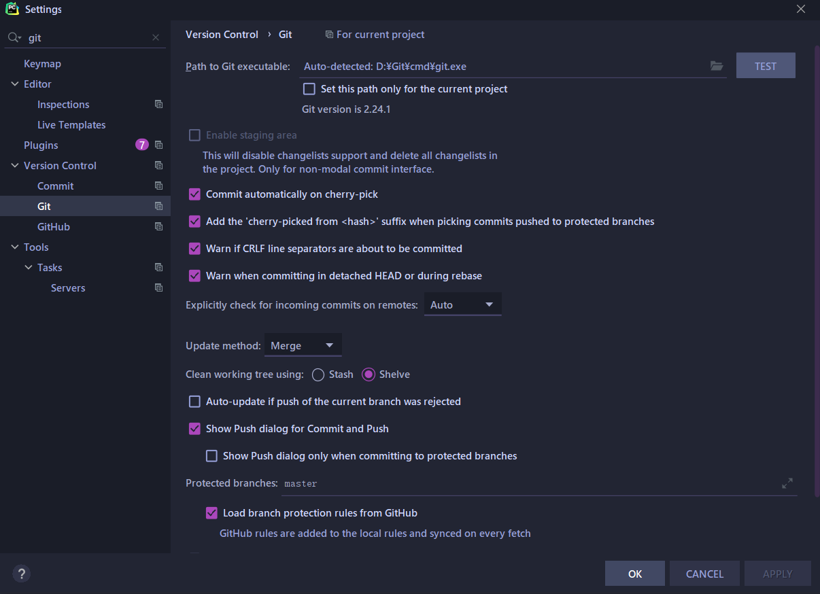This screenshot has width=820, height=594.
Task: Toggle Show Push dialog for Commit and Push
Action: pos(194,429)
